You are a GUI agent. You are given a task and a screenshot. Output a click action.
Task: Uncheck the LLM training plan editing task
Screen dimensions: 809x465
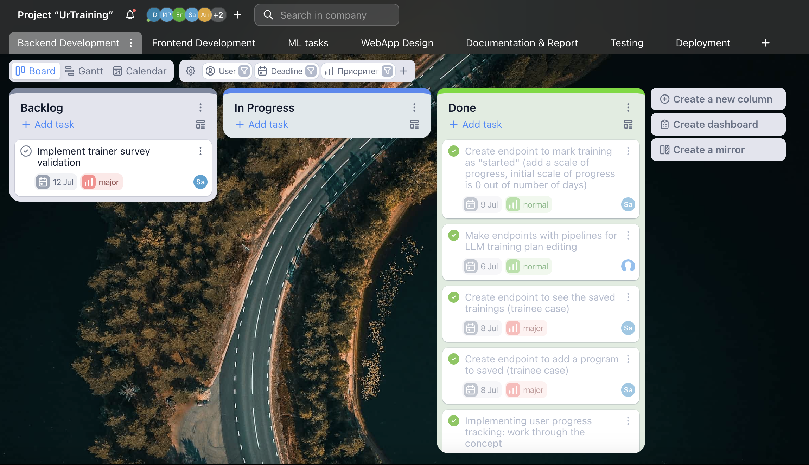[454, 235]
